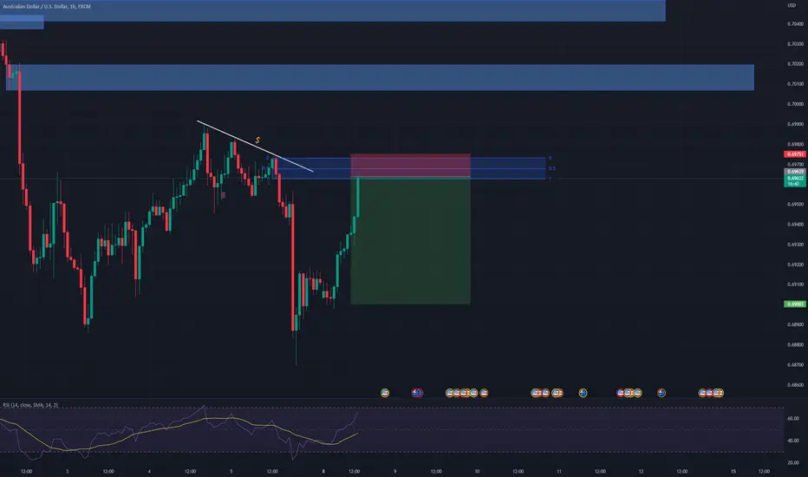Screen dimensions: 808x477
Task: Click the RSI 20.00 scale label
Action: 793,462
